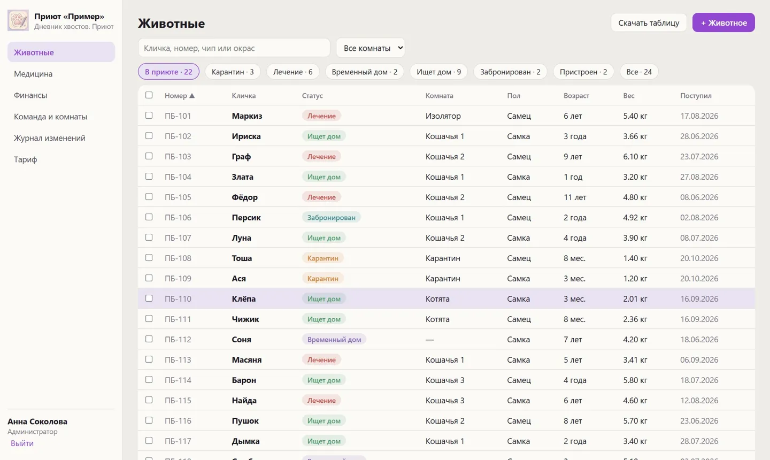Image resolution: width=770 pixels, height=460 pixels.
Task: Show all animals via the Все · 24 chip
Action: click(639, 72)
